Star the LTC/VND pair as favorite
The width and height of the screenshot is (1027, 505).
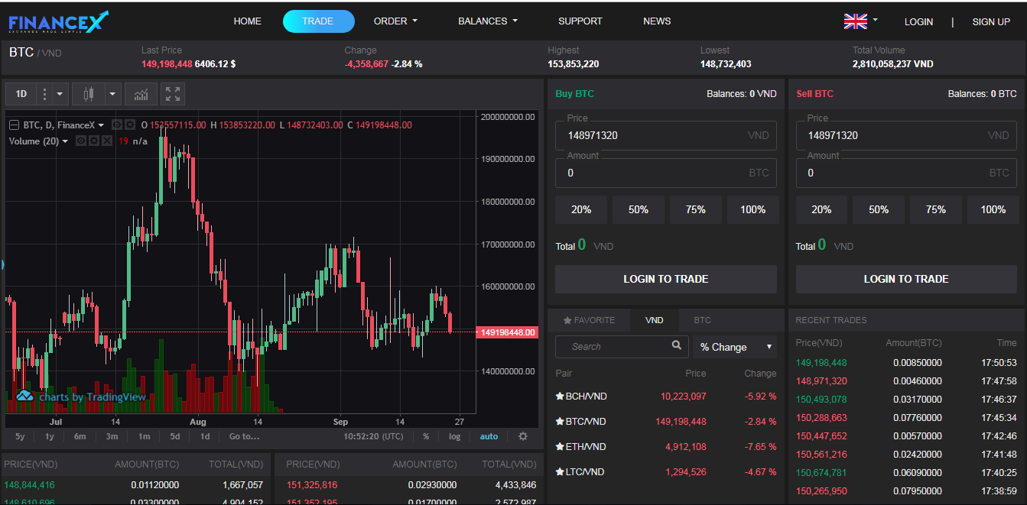pos(560,471)
